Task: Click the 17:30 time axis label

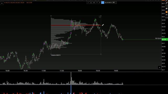Action: 62,71
